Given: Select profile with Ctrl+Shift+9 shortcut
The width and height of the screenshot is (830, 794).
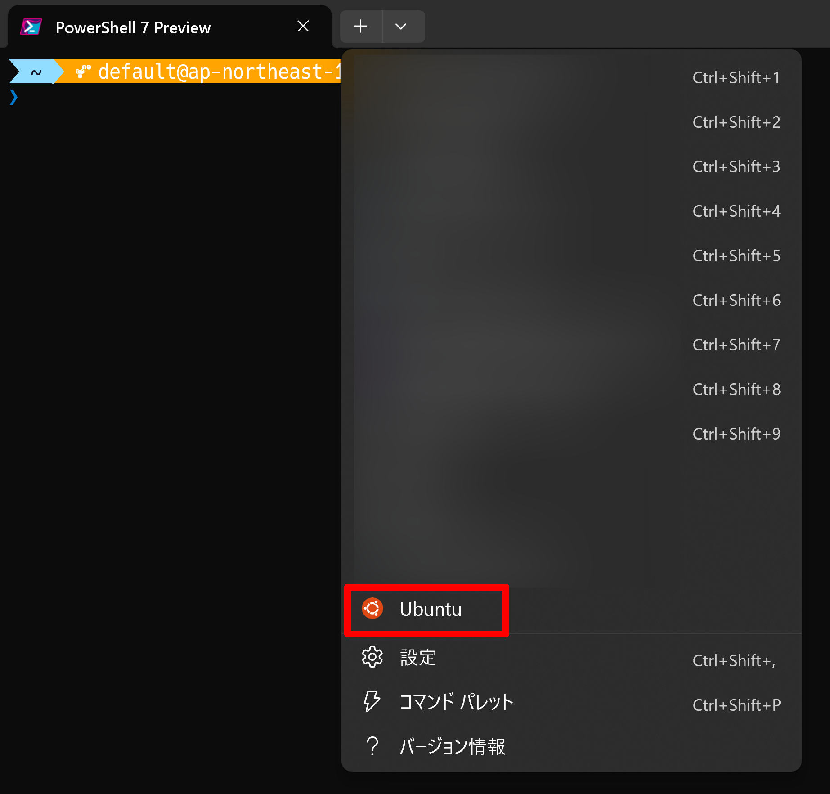Looking at the screenshot, I should (571, 434).
